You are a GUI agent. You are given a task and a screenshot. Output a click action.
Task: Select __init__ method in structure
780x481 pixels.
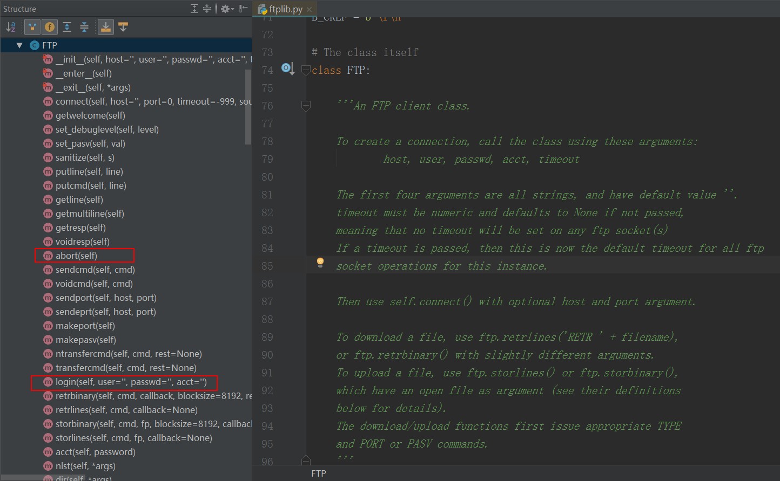tap(153, 59)
